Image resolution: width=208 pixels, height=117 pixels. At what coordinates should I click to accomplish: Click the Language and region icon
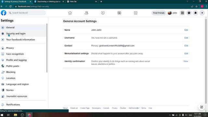tap(3, 84)
